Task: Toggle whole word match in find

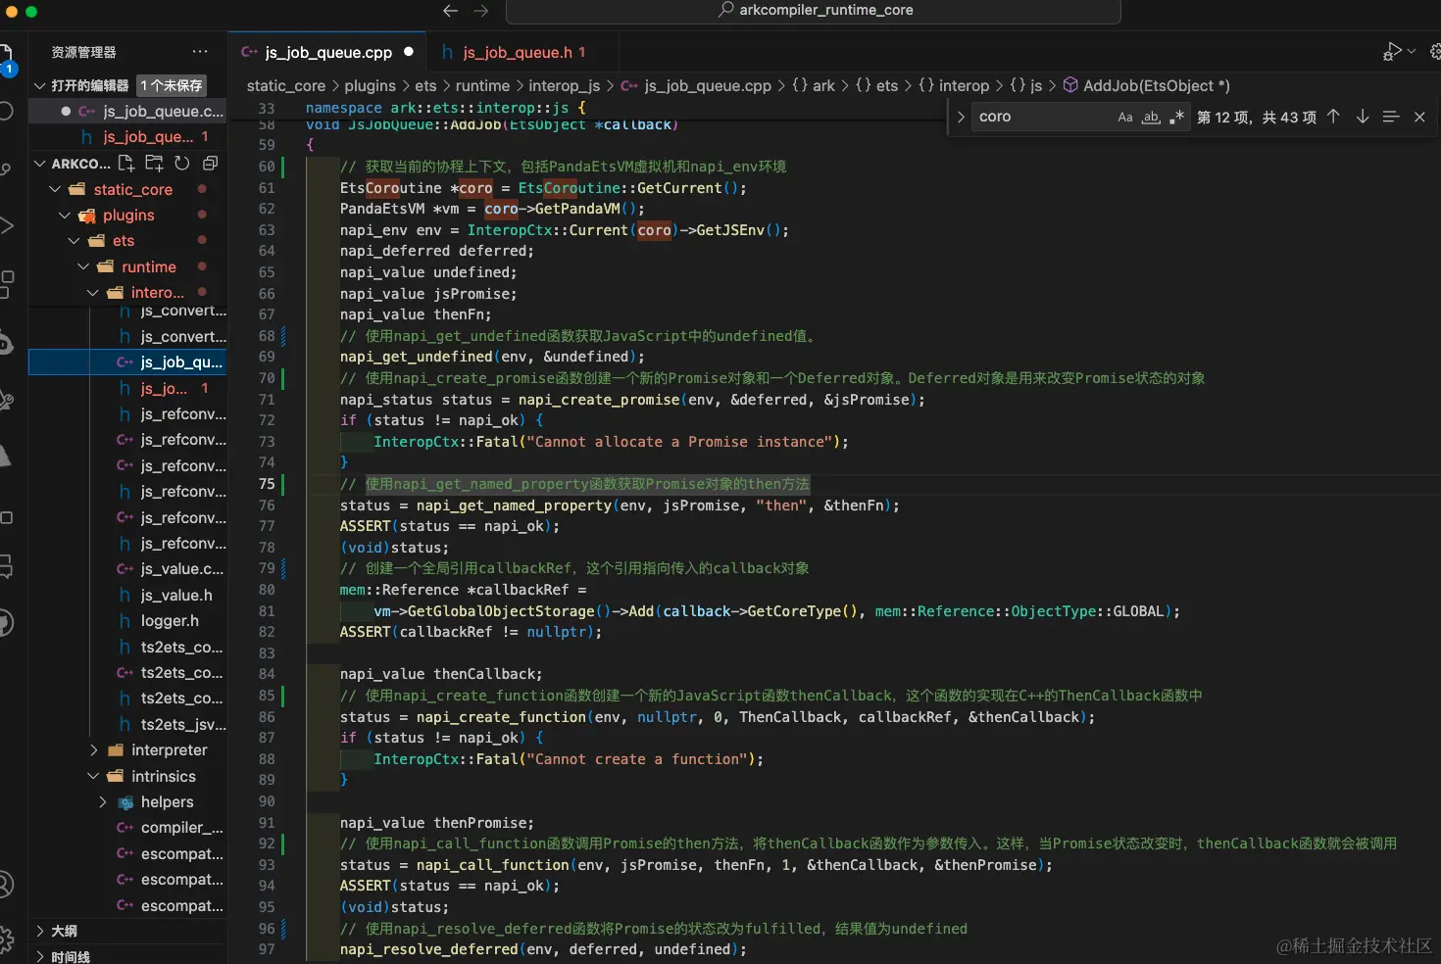Action: [x=1151, y=117]
